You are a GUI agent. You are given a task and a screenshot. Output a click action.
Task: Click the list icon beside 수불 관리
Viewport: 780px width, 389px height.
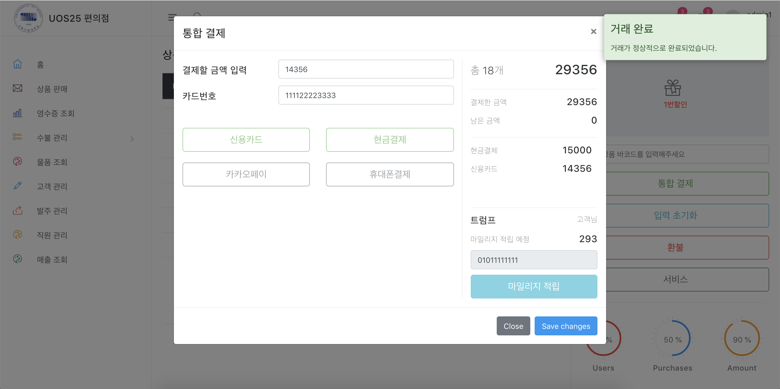pyautogui.click(x=18, y=137)
